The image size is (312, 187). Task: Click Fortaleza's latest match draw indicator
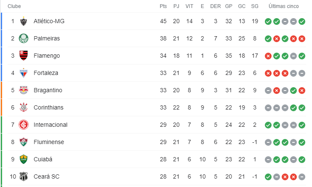click(302, 73)
